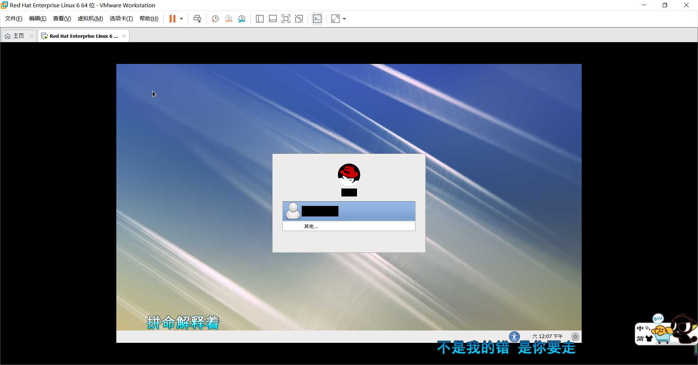Select the user account in login list
Screen dimensions: 698x365
click(x=349, y=211)
